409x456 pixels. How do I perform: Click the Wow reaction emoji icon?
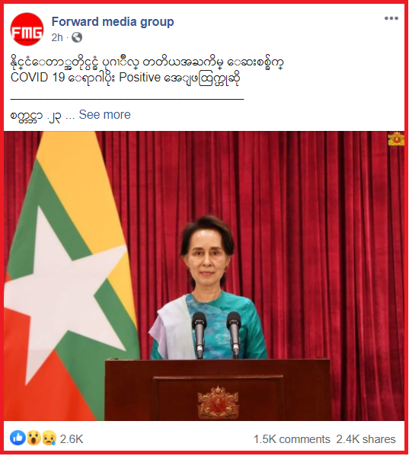click(34, 438)
